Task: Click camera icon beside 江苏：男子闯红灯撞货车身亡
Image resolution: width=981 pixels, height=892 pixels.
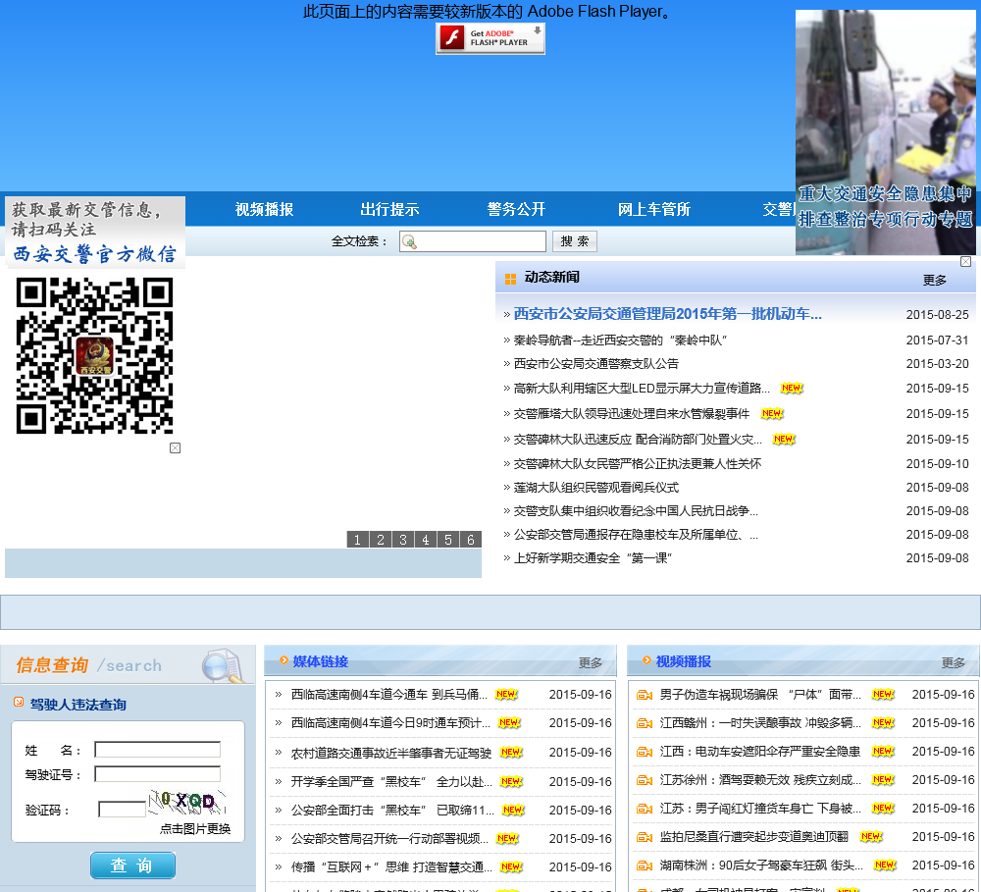Action: (x=645, y=809)
